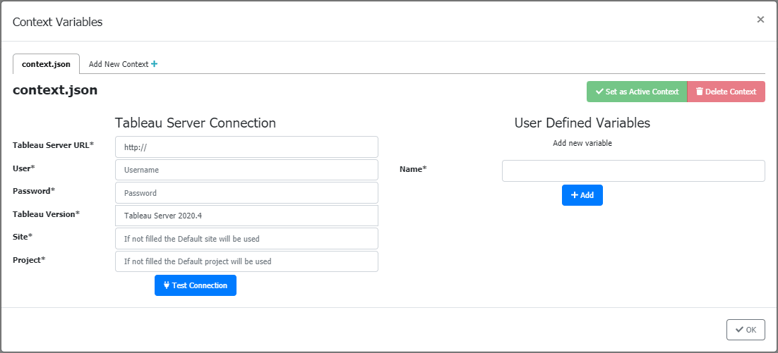Click the User Defined Variables heading
This screenshot has height=353, width=778.
[582, 123]
